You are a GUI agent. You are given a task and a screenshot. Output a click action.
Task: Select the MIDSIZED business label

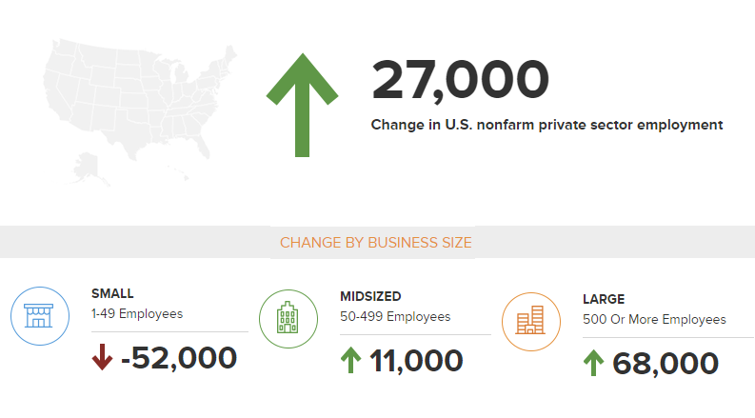370,296
